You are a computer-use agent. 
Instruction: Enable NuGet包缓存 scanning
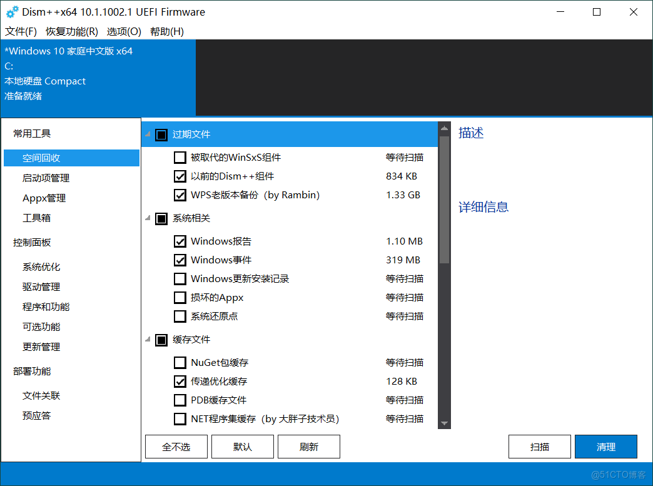[x=180, y=362]
